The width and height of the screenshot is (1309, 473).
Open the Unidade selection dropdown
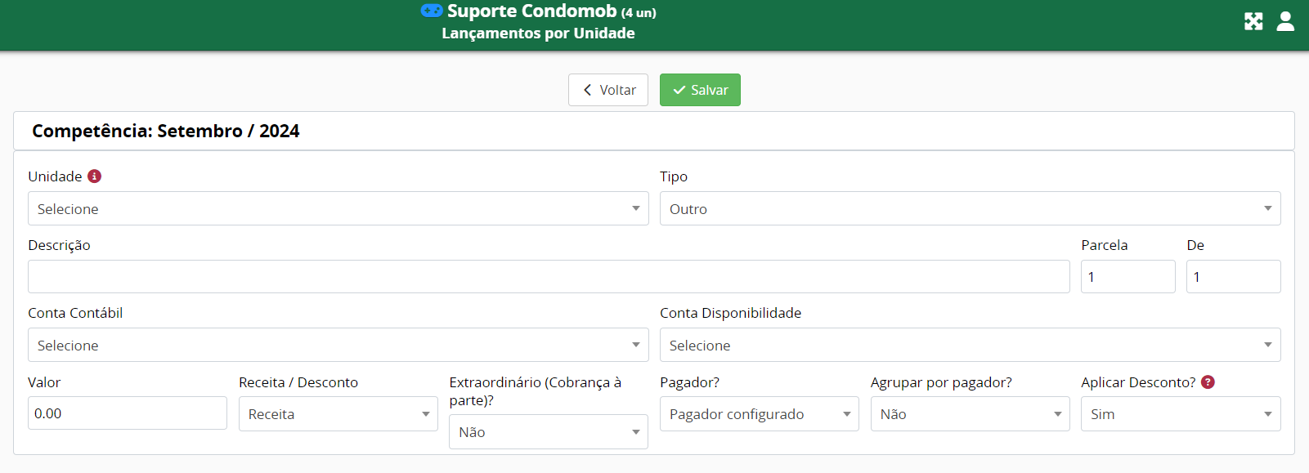(327, 208)
